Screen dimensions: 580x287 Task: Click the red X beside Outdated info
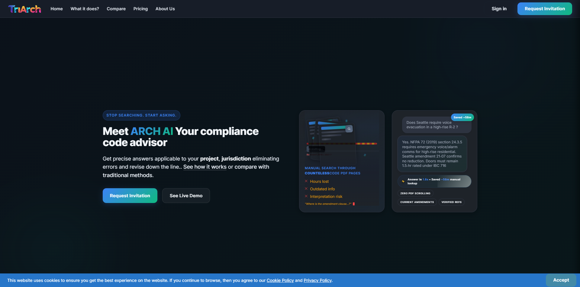(x=306, y=189)
